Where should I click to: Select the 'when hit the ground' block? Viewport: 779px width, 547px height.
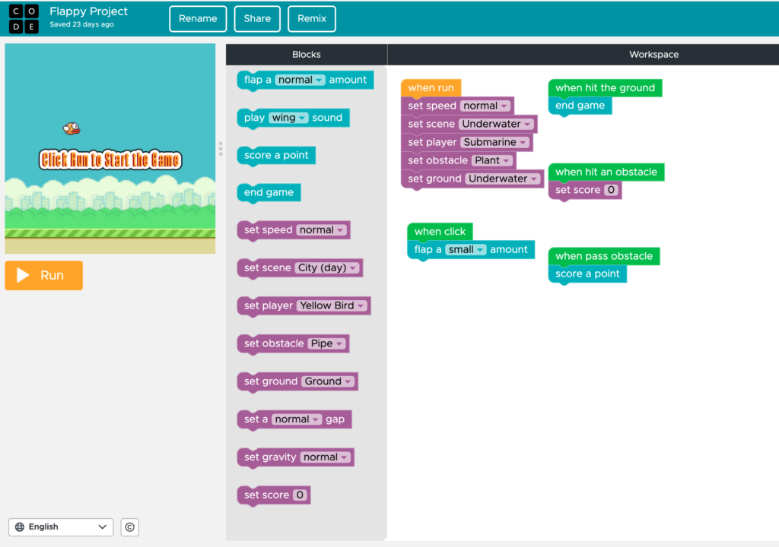point(605,88)
